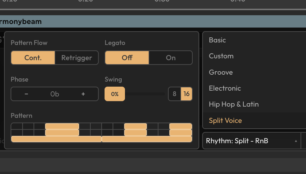
Task: Click the first top-row pattern note block
Action: click(x=62, y=126)
